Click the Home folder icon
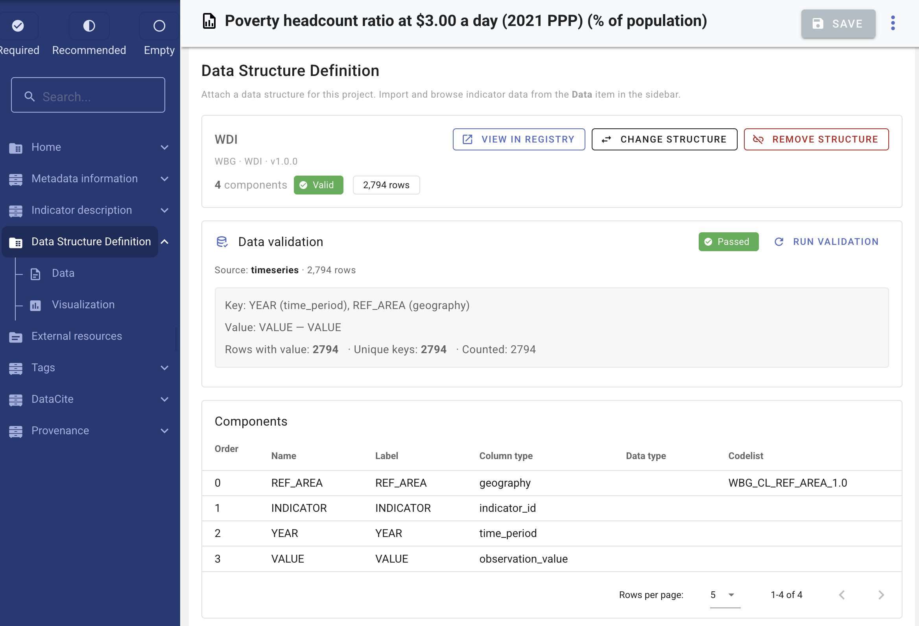This screenshot has height=626, width=919. click(x=16, y=148)
